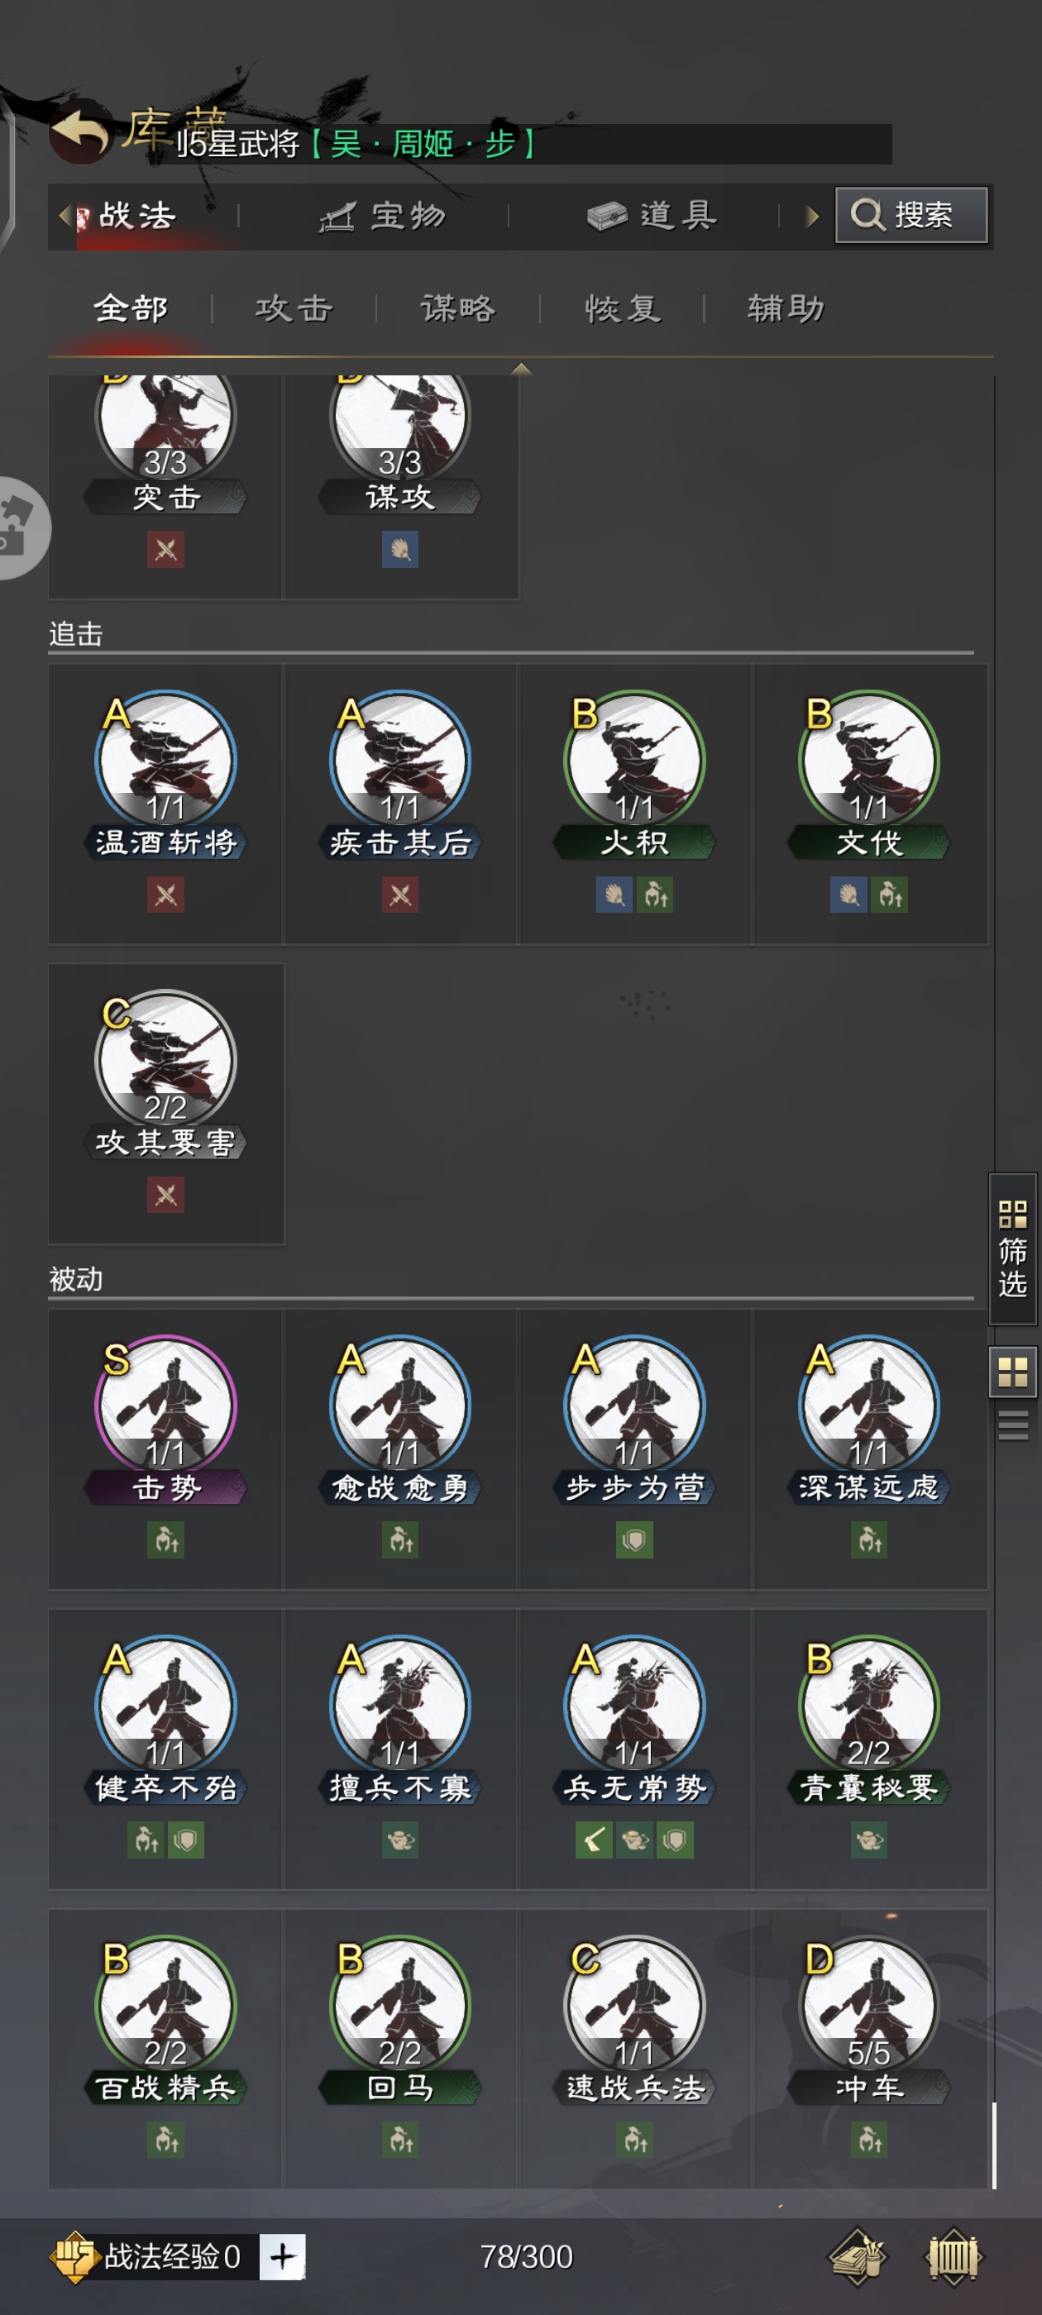Open the 兵无常势 passive tactic

pyautogui.click(x=635, y=1706)
